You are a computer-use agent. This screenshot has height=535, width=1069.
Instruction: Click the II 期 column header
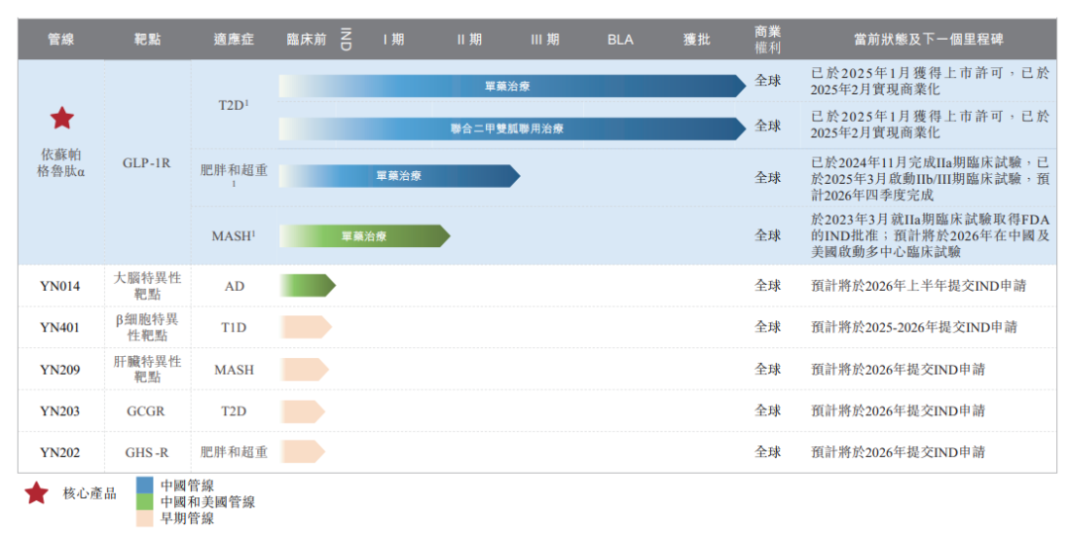469,40
